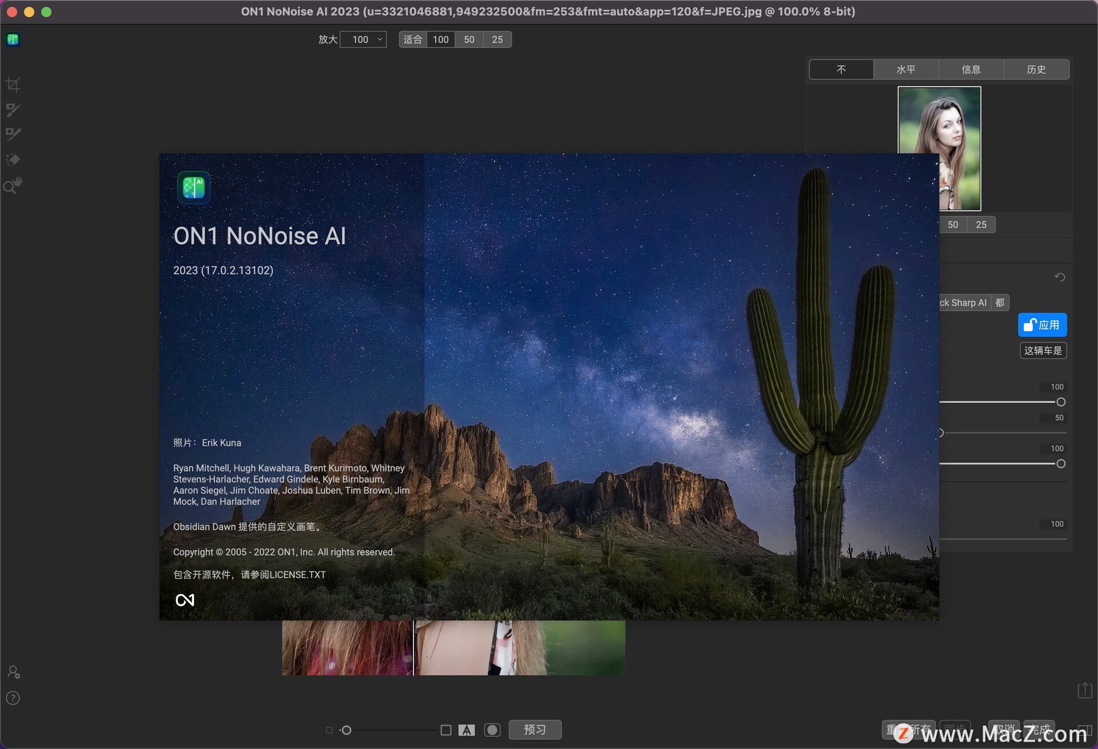Set zoom to 50 in the top toolbar
This screenshot has height=749, width=1098.
point(469,39)
